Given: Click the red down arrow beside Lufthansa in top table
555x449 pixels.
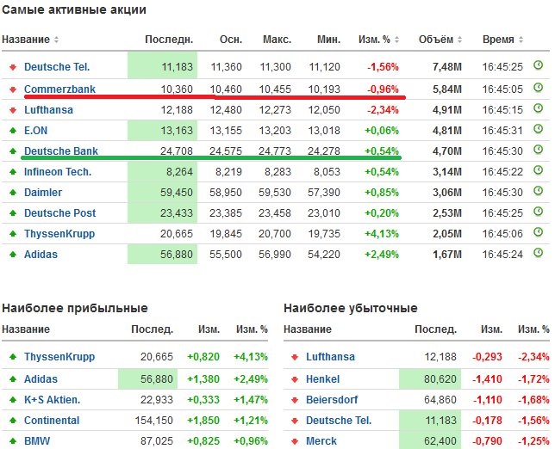Looking at the screenshot, I should [12, 110].
